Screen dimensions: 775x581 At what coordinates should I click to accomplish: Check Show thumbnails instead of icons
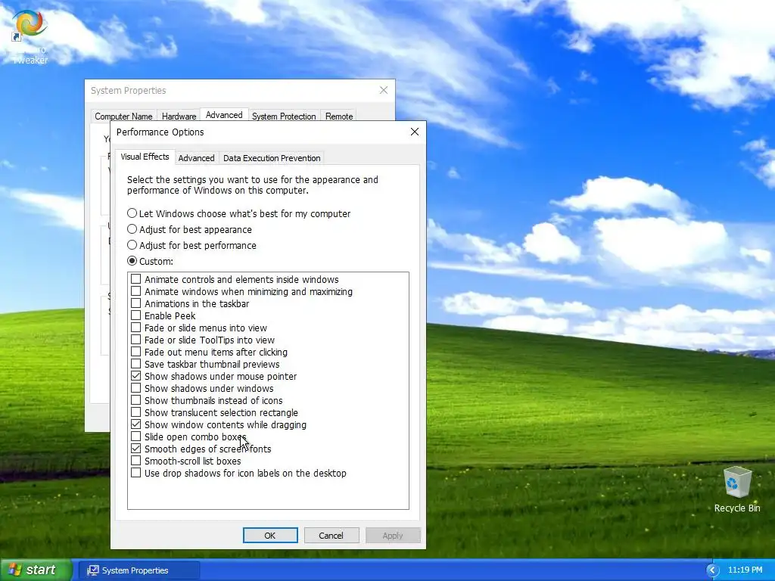pyautogui.click(x=136, y=400)
